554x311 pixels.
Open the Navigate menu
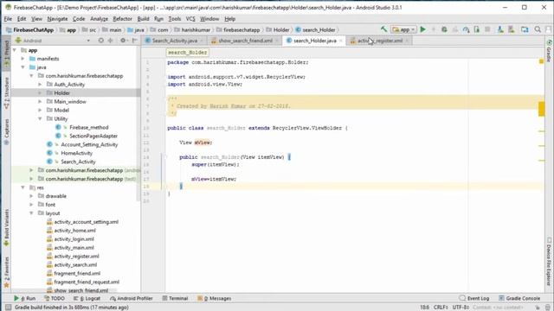click(x=57, y=19)
